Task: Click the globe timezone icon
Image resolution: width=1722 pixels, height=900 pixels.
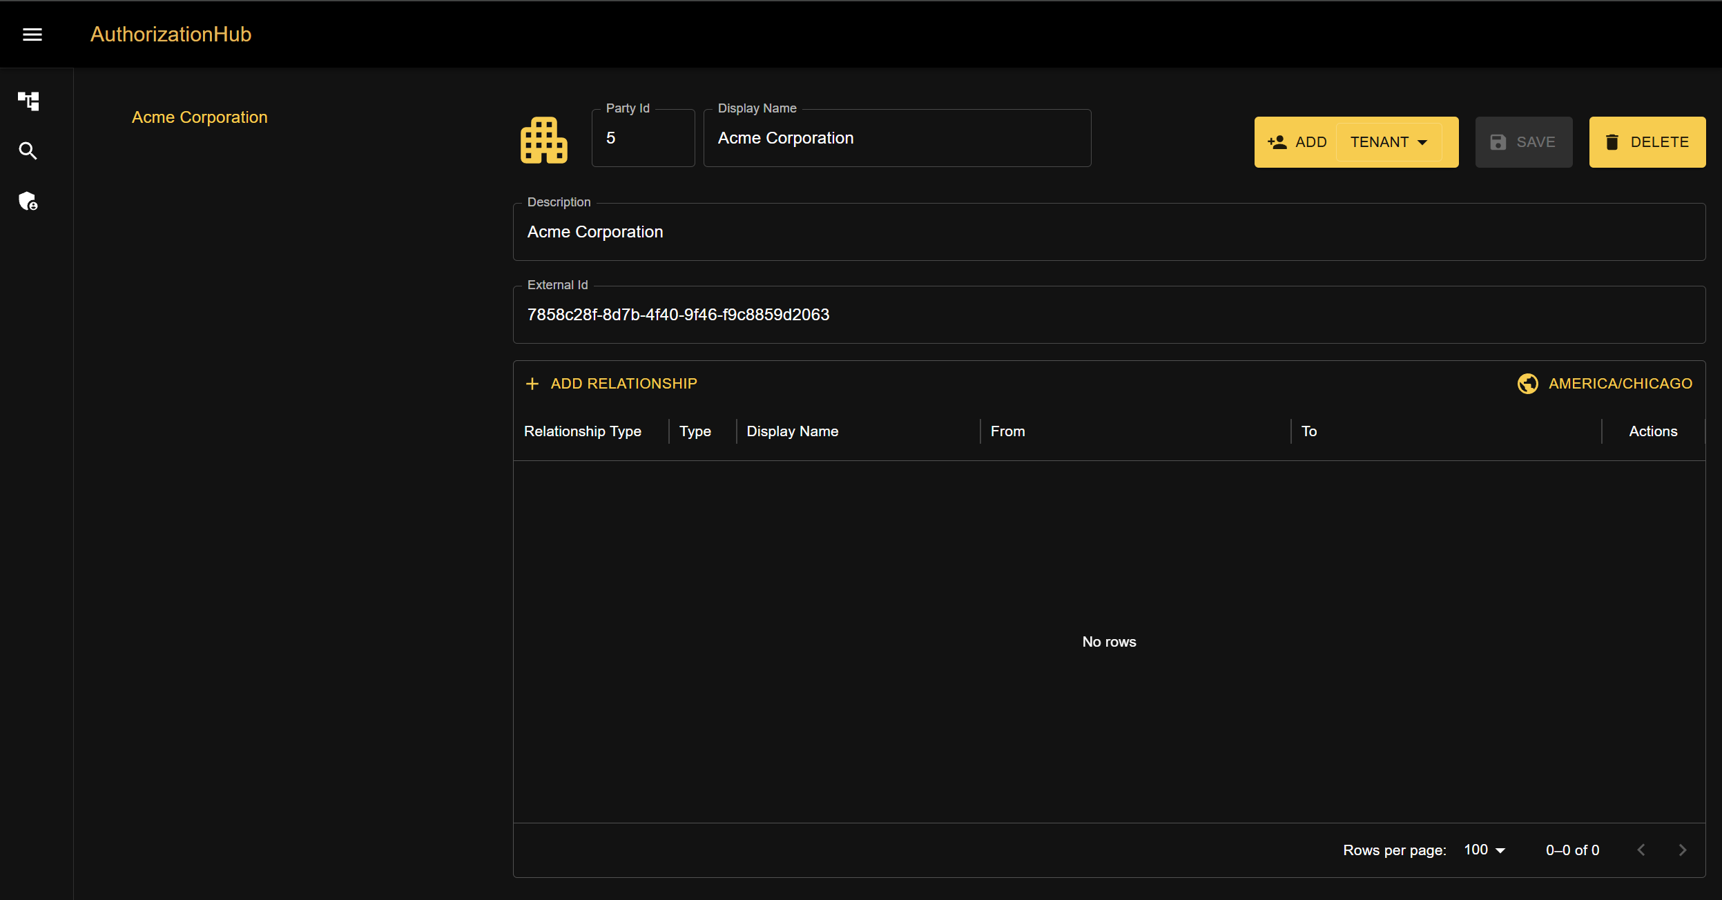Action: tap(1527, 384)
